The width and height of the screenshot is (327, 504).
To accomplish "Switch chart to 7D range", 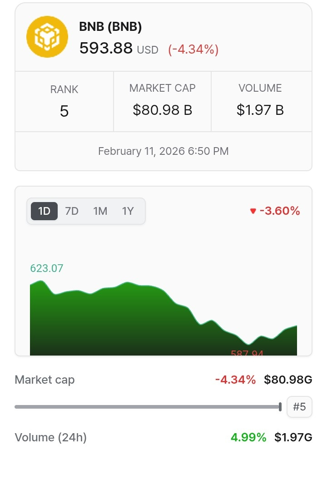I will pos(72,211).
